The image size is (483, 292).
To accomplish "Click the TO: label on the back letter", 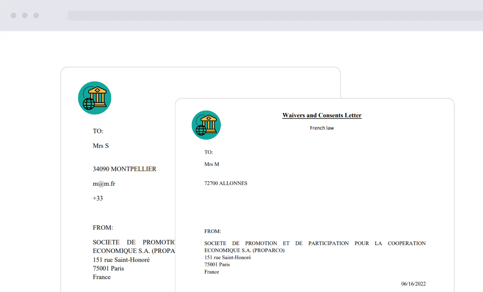I will (98, 131).
